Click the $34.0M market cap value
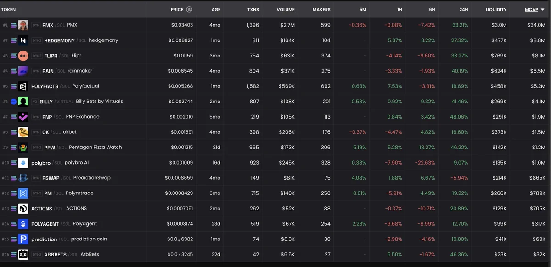The image size is (551, 267). tap(536, 25)
